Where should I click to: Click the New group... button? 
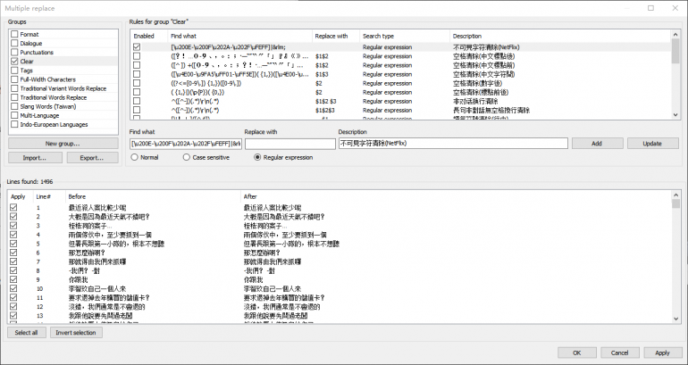pos(63,144)
